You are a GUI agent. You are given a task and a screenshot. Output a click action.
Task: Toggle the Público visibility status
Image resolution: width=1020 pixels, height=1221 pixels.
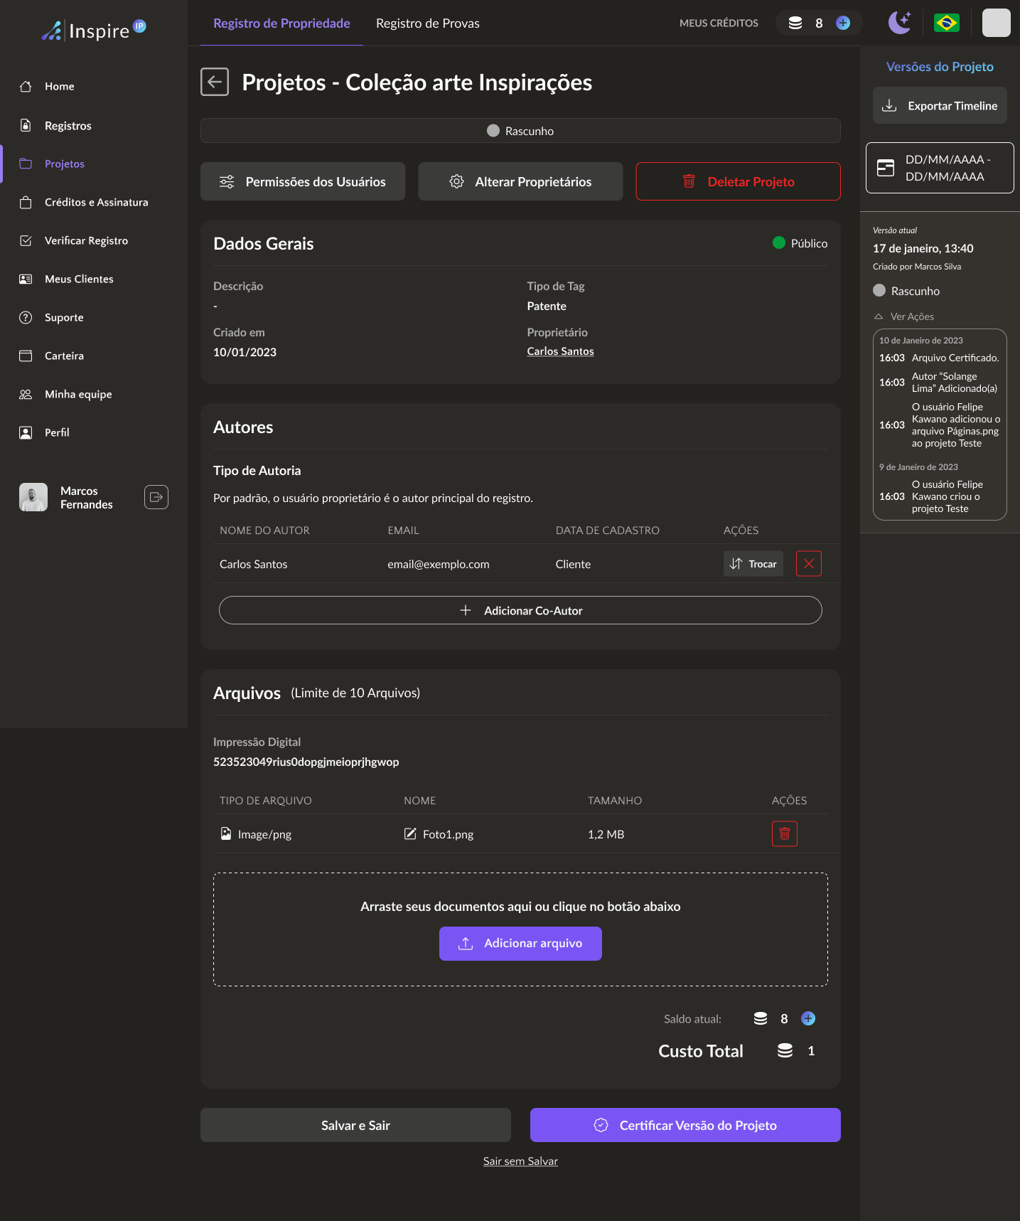pos(800,243)
